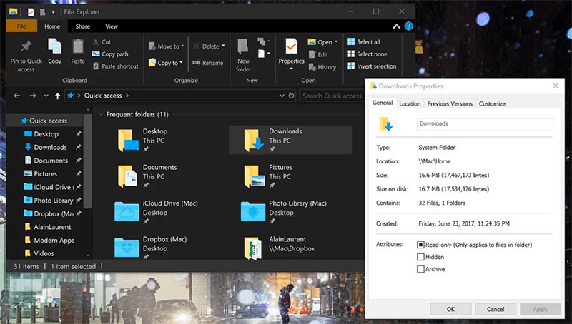Toggle the Read-only attribute checkbox
Image resolution: width=572 pixels, height=324 pixels.
(421, 245)
